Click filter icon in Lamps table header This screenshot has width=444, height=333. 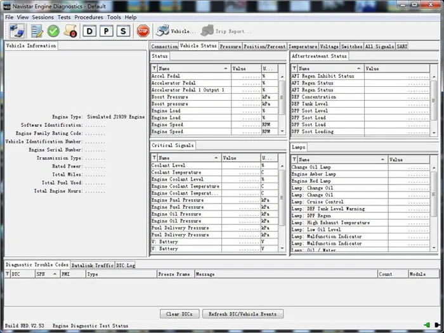point(294,159)
